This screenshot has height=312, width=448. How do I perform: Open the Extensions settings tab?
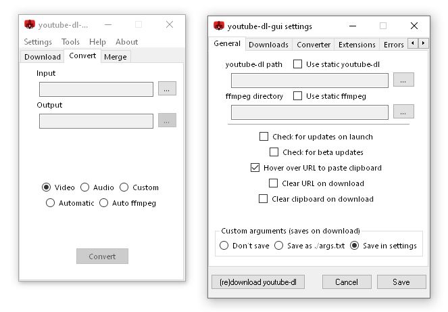(x=357, y=45)
